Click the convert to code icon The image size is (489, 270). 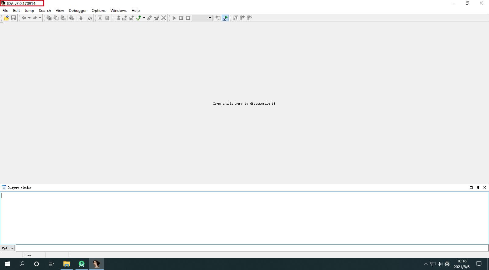click(x=118, y=18)
